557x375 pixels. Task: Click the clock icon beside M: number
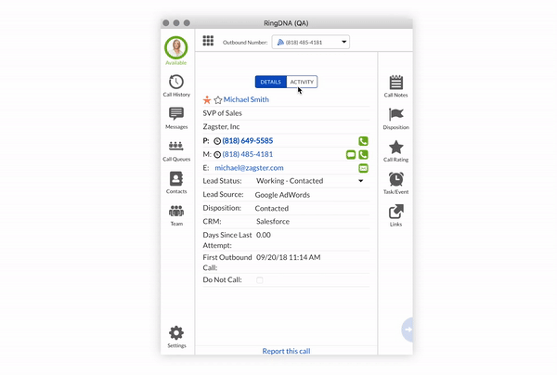pos(217,155)
